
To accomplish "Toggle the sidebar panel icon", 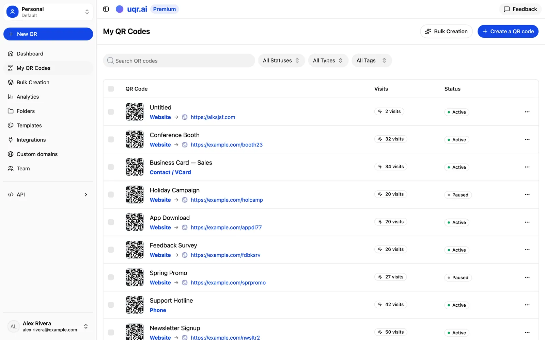I will click(106, 9).
